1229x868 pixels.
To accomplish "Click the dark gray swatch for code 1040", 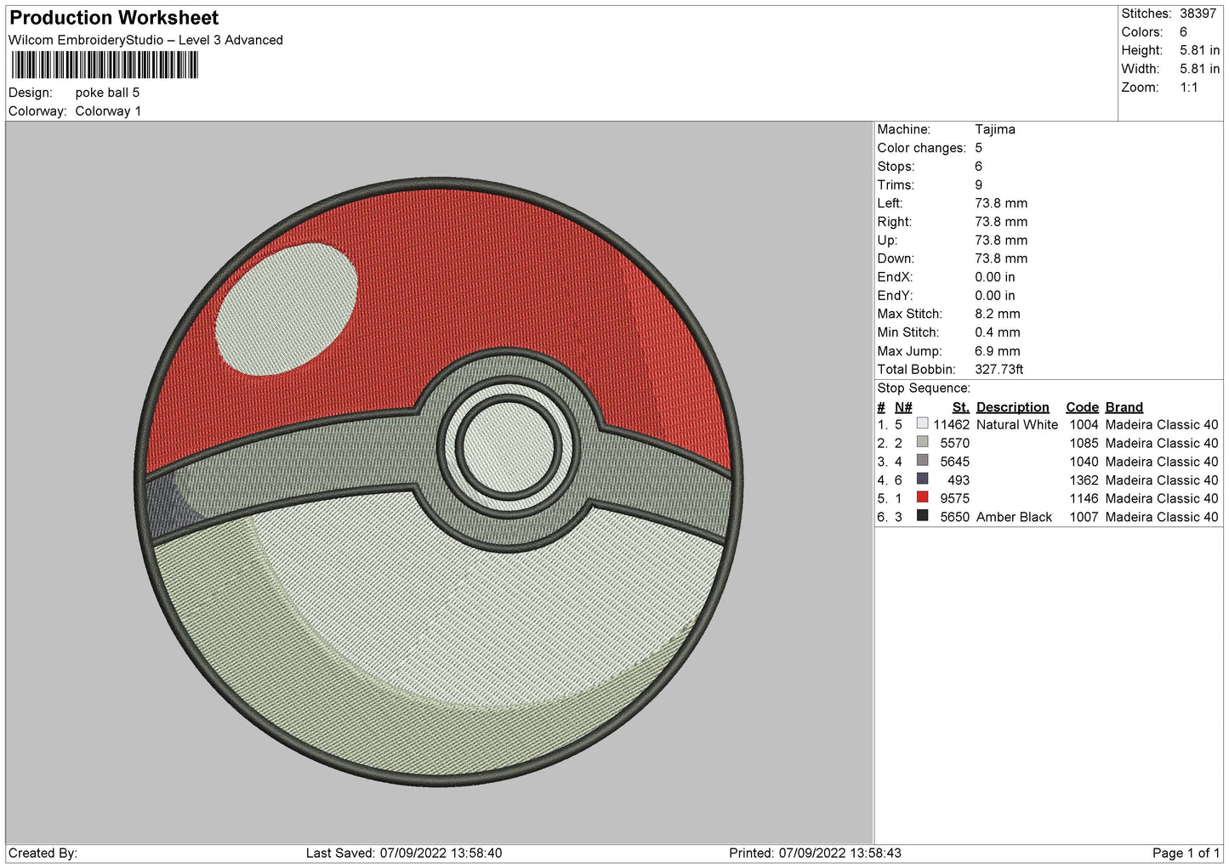I will click(922, 461).
